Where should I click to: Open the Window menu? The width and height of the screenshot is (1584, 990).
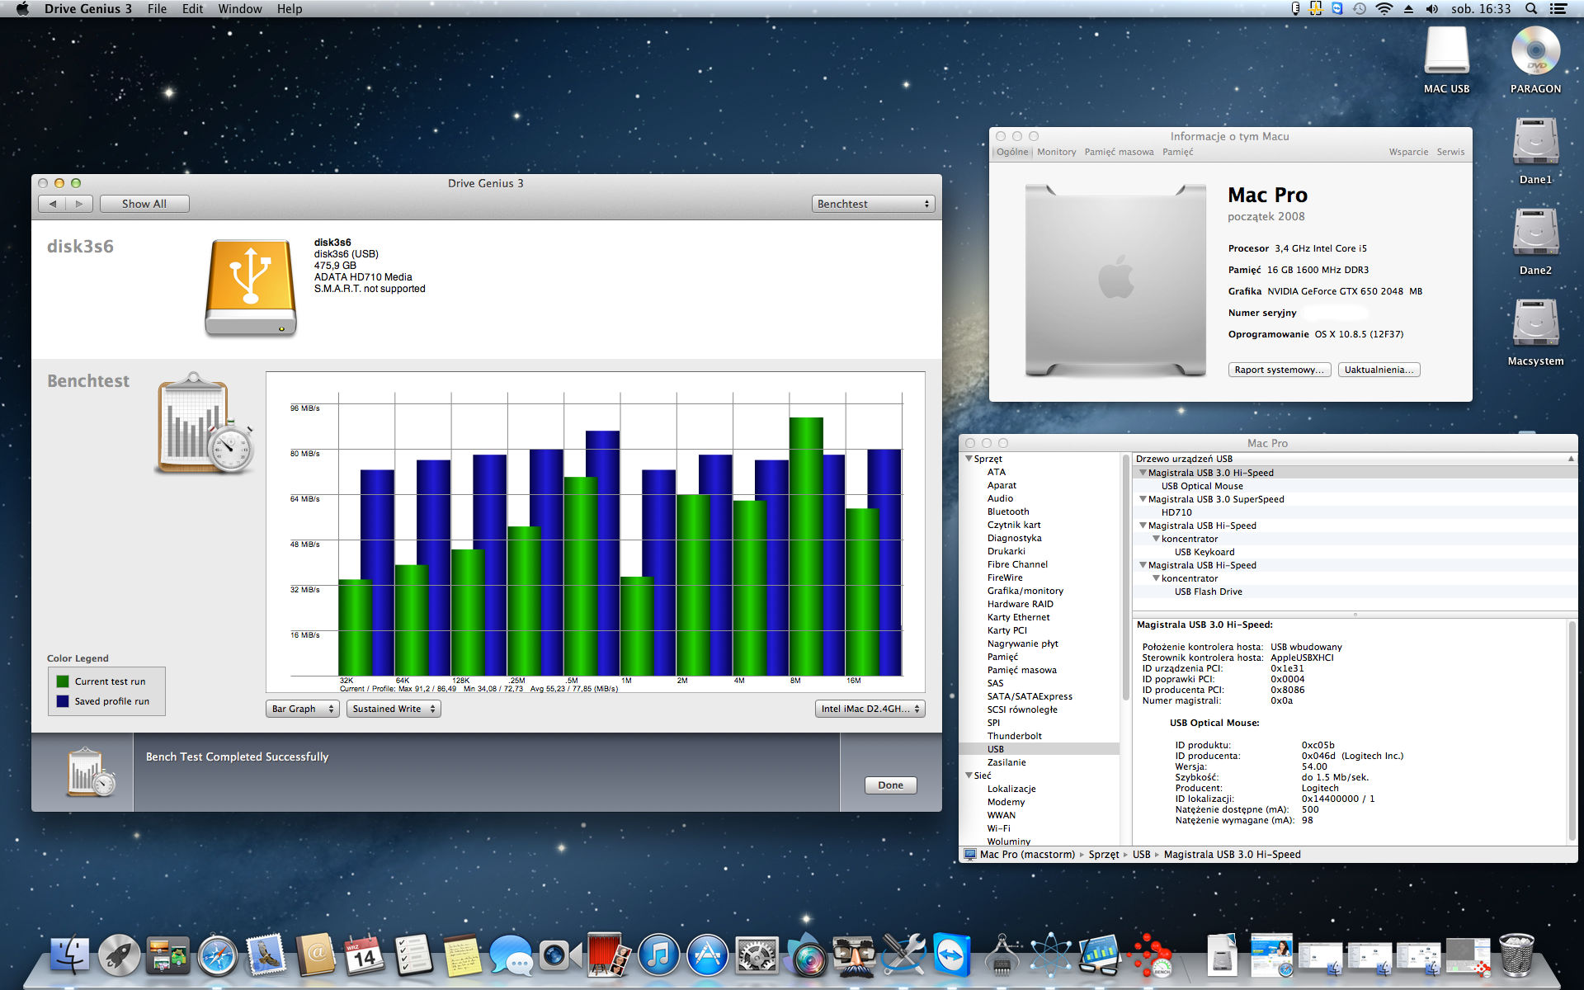(240, 8)
